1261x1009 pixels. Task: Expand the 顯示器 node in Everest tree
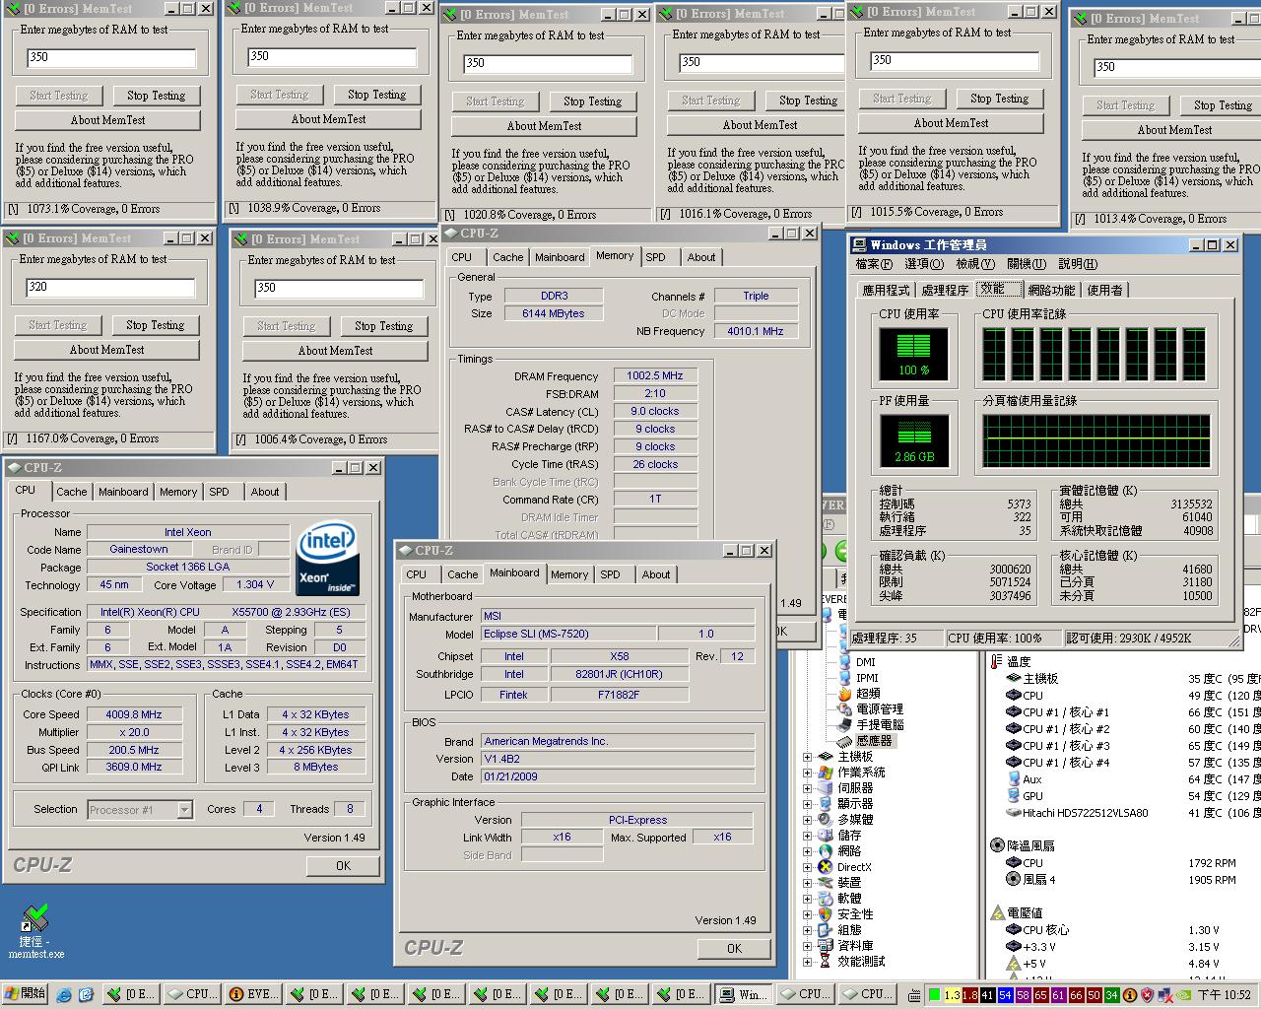[x=808, y=804]
